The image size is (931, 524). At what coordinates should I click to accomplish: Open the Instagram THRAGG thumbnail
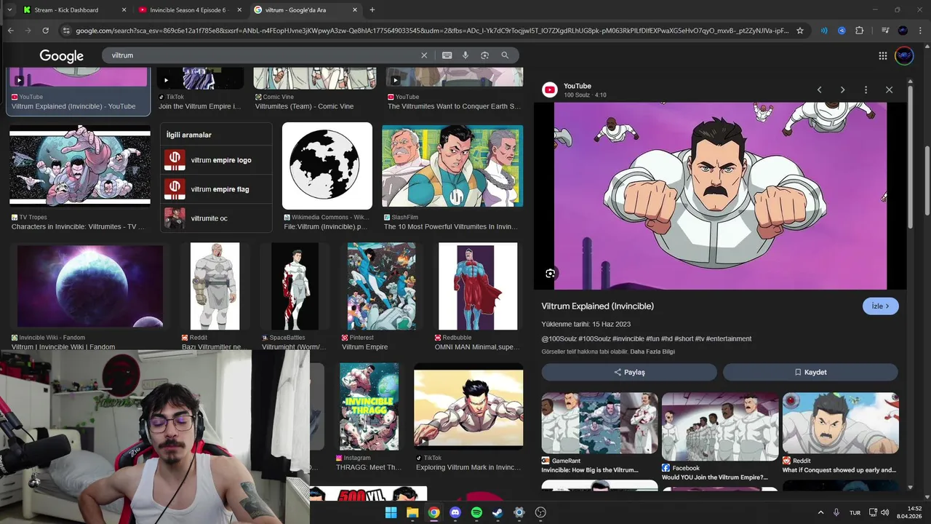[x=369, y=406]
